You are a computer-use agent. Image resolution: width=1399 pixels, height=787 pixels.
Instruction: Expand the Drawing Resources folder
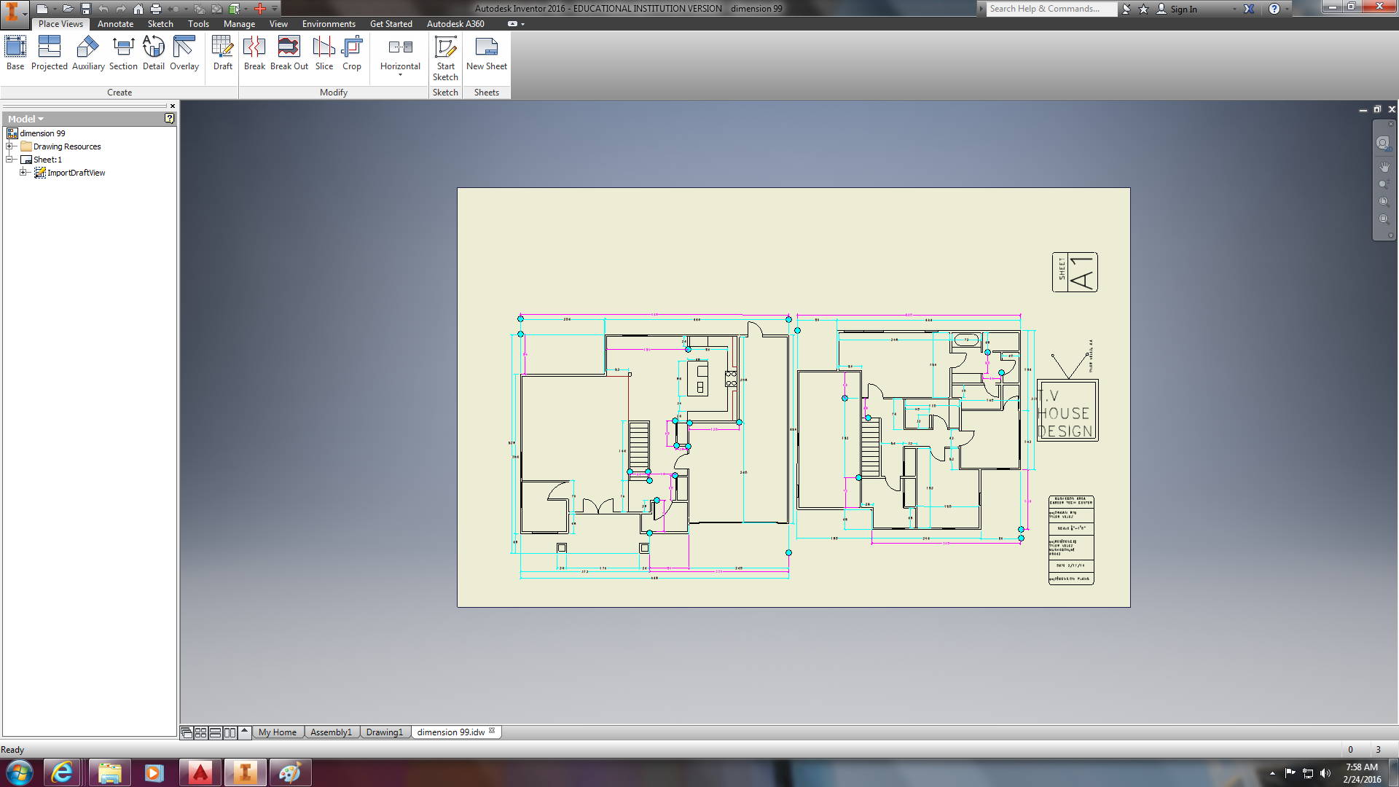10,146
